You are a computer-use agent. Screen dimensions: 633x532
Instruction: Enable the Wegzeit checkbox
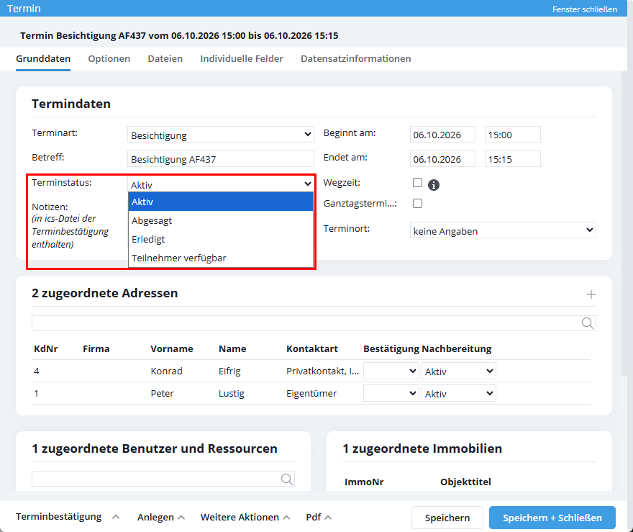coord(417,183)
